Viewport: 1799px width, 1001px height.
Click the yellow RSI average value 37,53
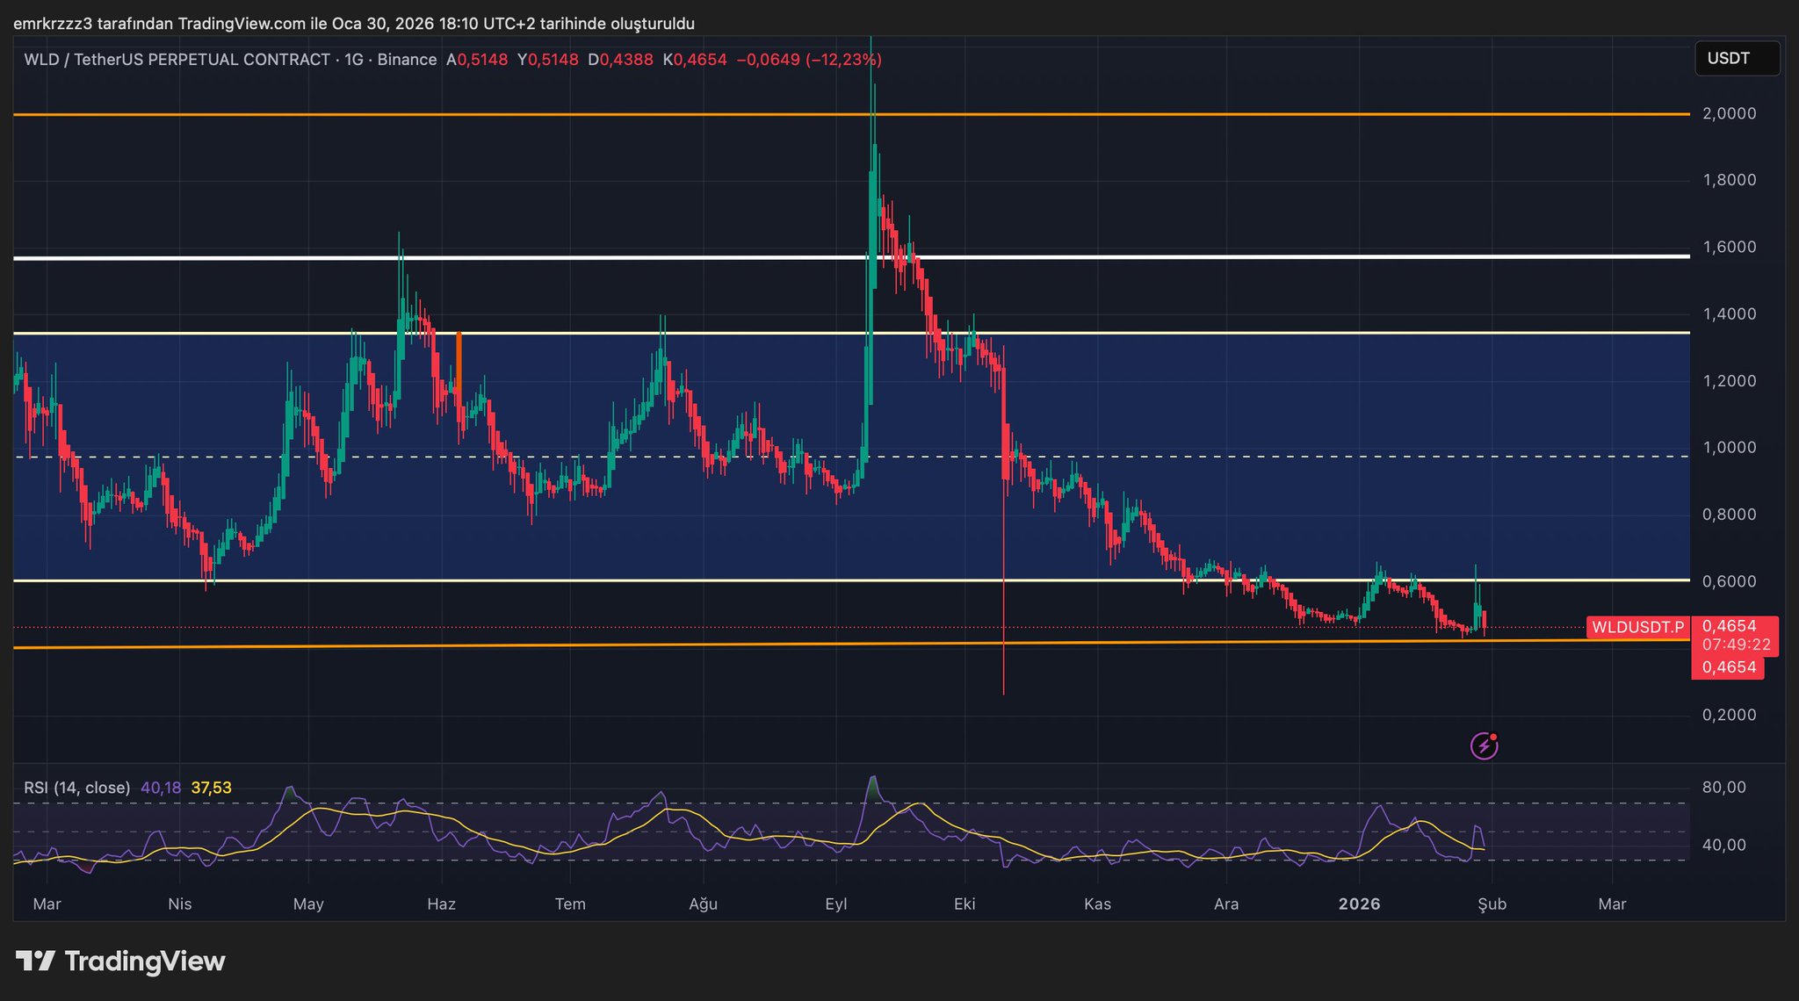(x=212, y=788)
